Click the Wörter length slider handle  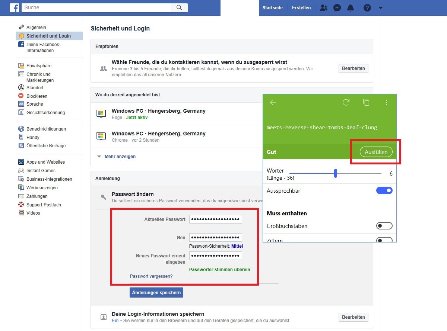click(x=336, y=173)
